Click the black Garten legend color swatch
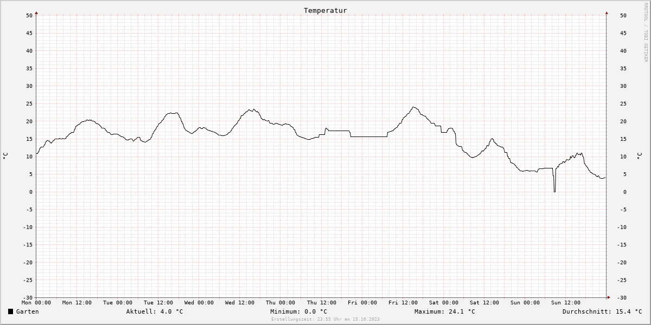Screen dimensions: 651x325 (10, 311)
